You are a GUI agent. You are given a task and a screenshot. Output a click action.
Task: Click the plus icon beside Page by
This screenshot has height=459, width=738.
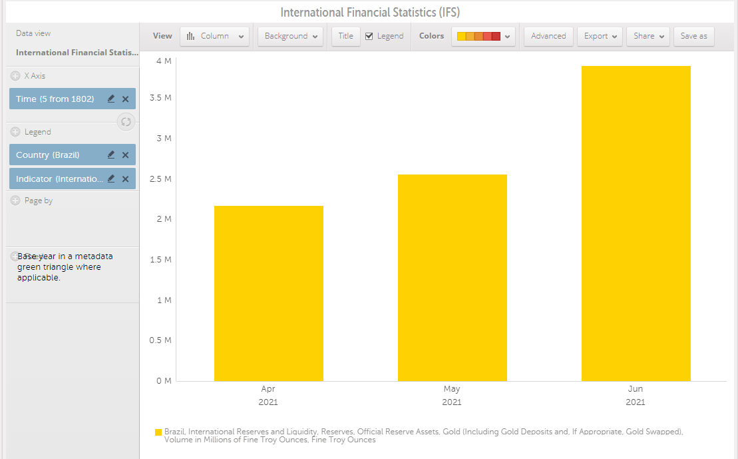point(15,201)
